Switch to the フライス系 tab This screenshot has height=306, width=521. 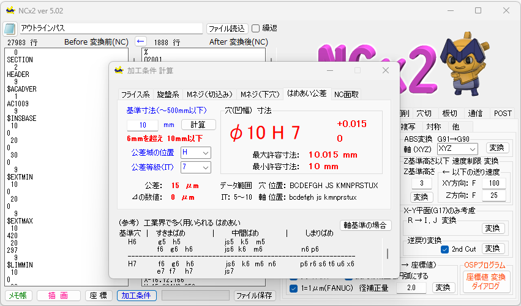coord(135,94)
